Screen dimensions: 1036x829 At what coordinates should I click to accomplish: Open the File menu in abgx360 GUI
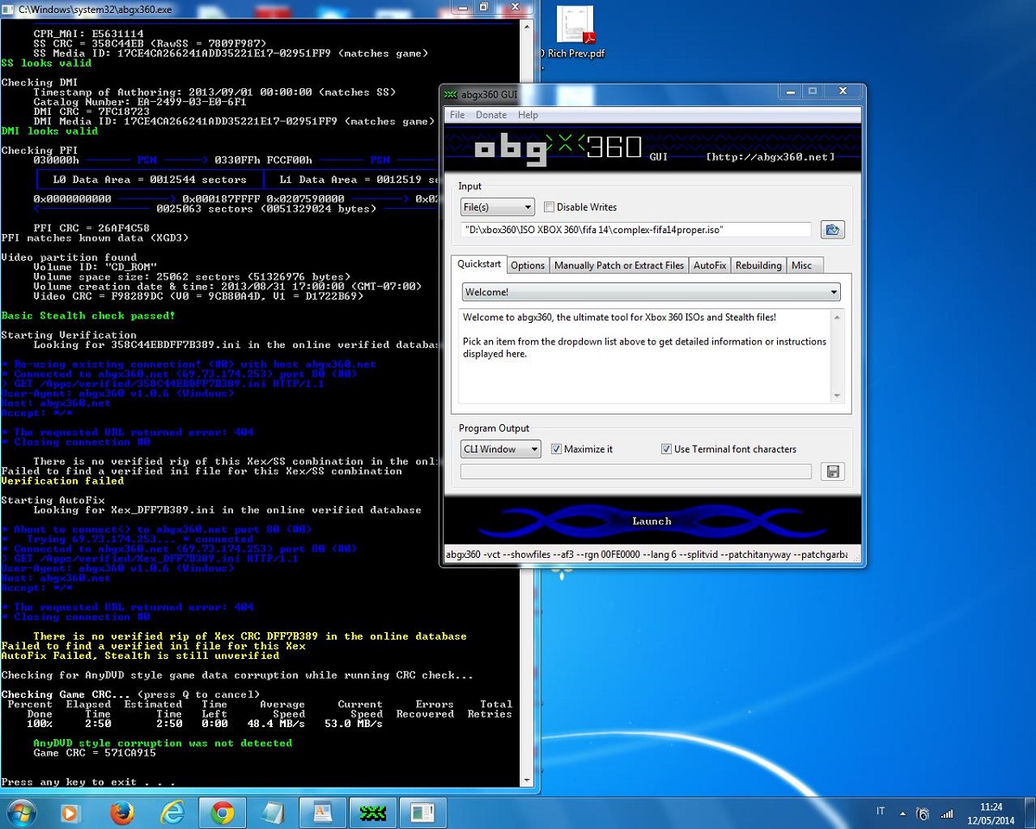(x=457, y=115)
